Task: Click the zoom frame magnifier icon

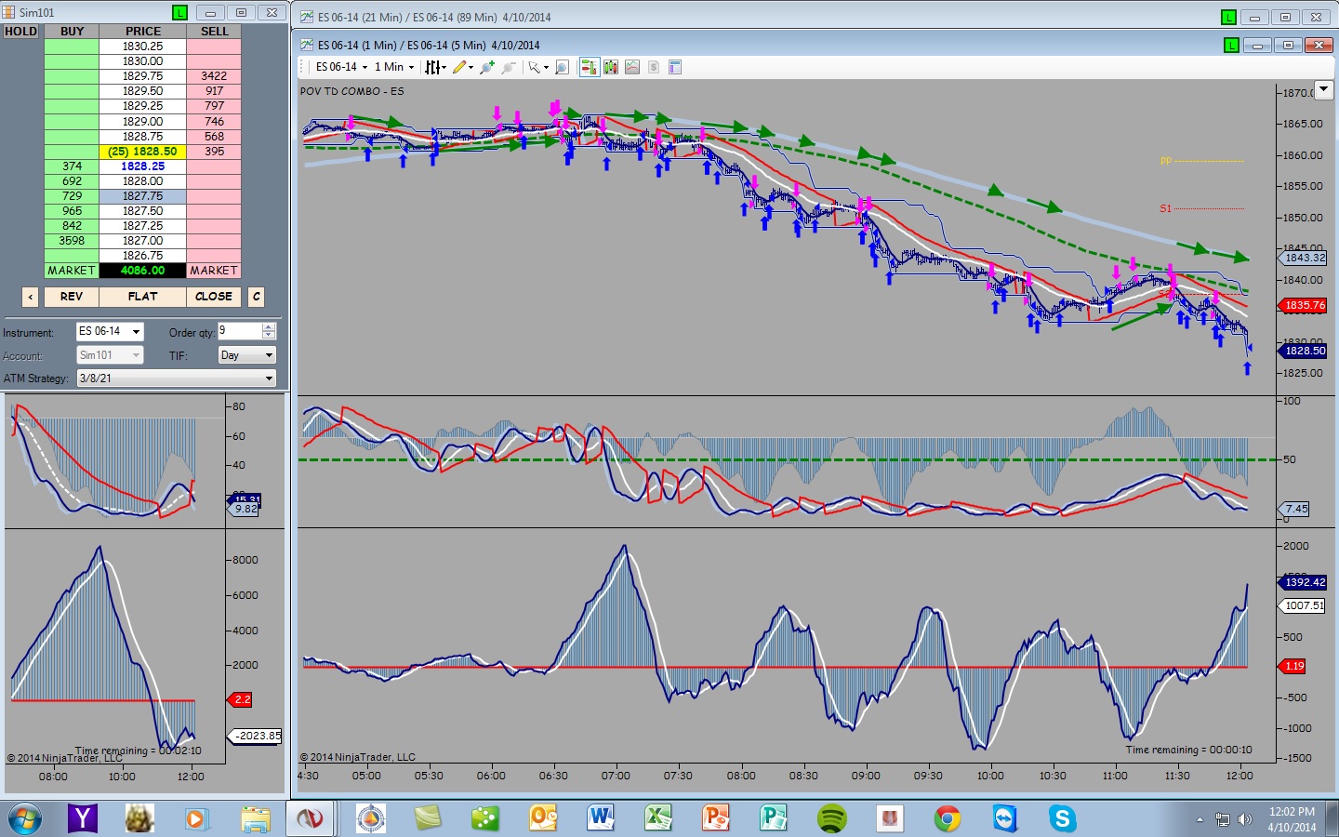Action: pos(562,67)
